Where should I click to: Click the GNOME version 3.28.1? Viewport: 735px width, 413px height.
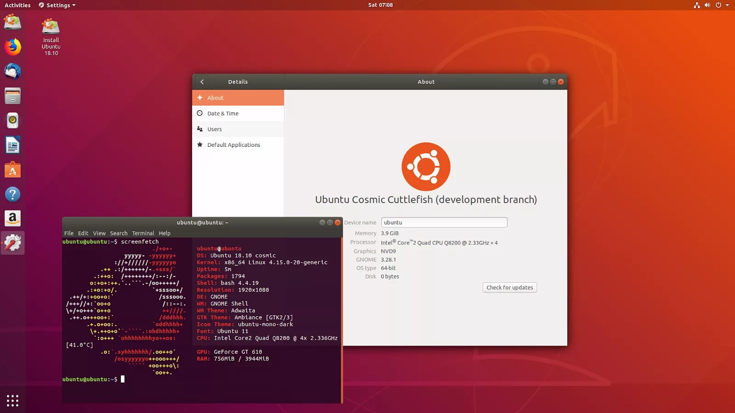pos(388,260)
